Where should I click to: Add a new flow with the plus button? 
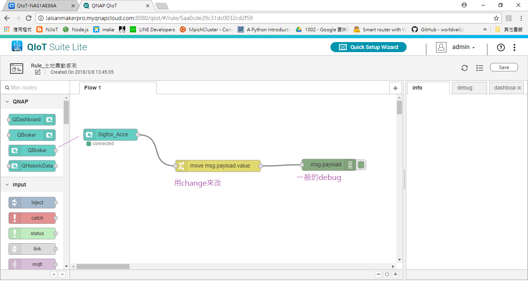coord(395,88)
